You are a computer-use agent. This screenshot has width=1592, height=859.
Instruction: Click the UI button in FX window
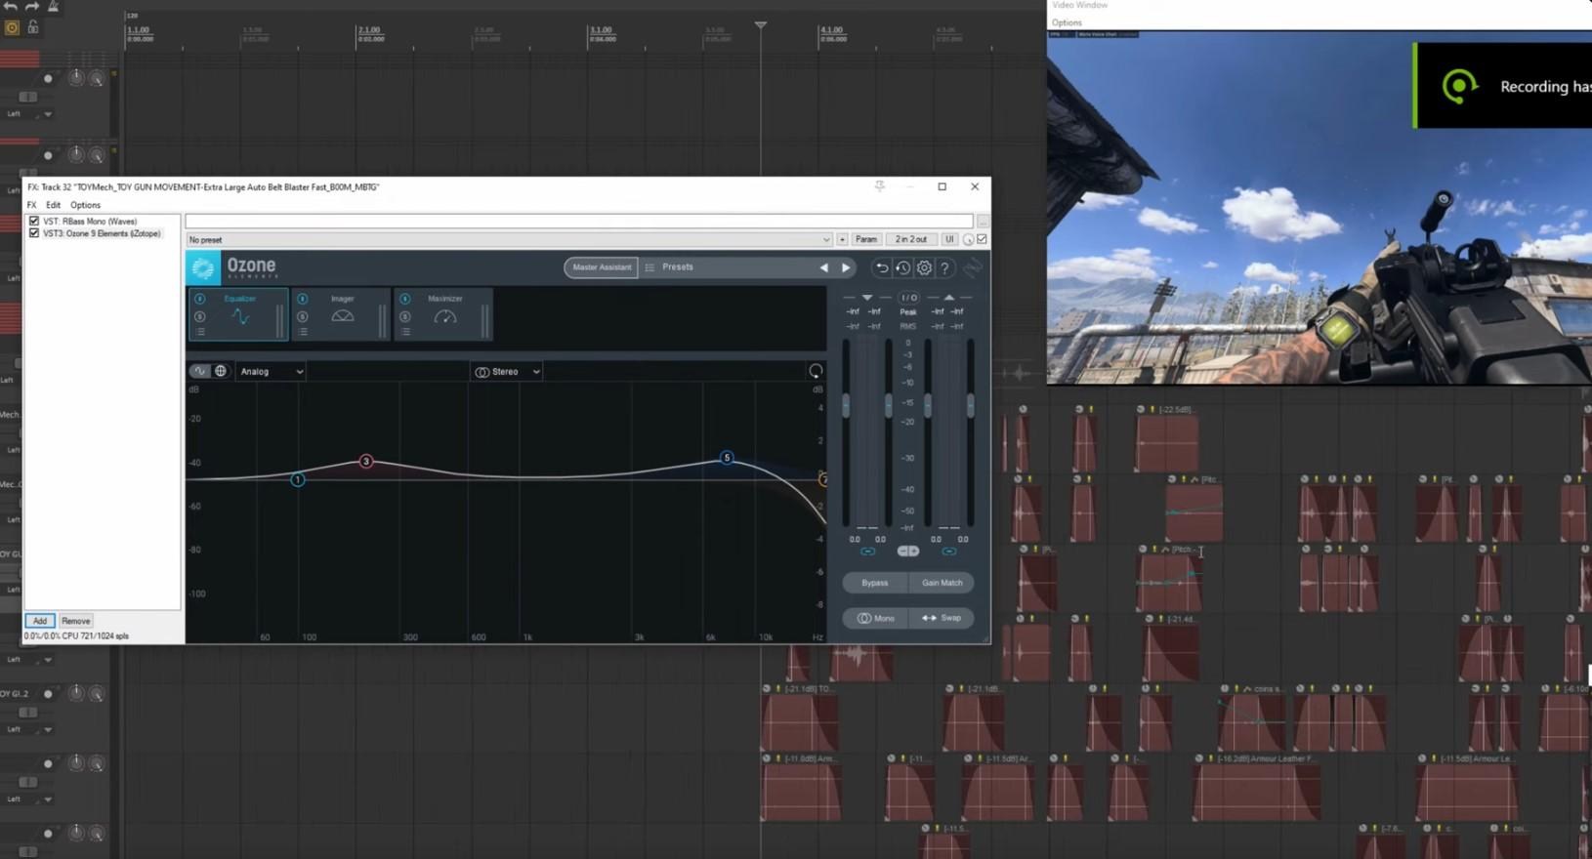949,239
